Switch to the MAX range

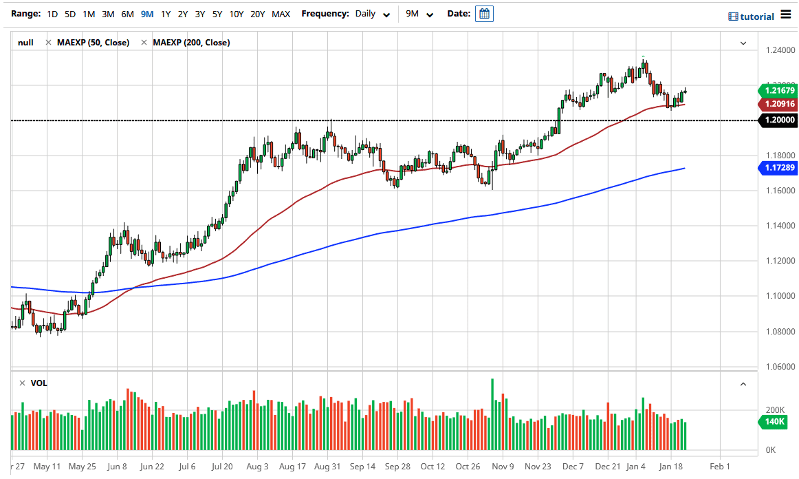pyautogui.click(x=281, y=13)
